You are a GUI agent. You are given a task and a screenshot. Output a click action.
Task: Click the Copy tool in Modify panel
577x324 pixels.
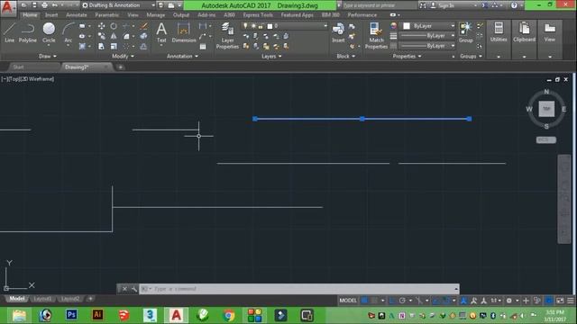point(101,36)
